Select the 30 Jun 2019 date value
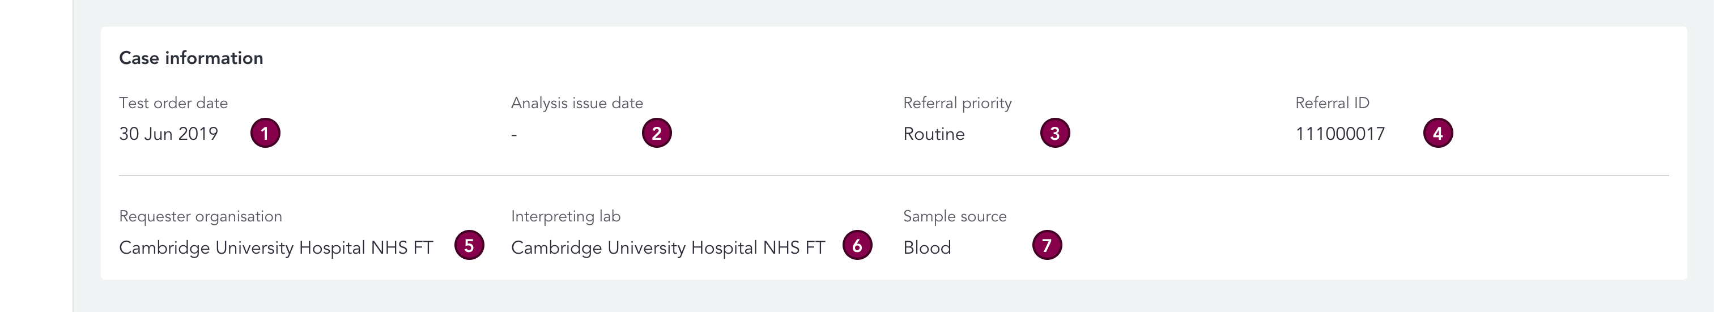 168,134
